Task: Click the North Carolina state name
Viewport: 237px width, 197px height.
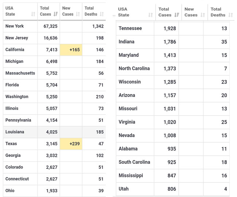Action: pyautogui.click(x=134, y=69)
